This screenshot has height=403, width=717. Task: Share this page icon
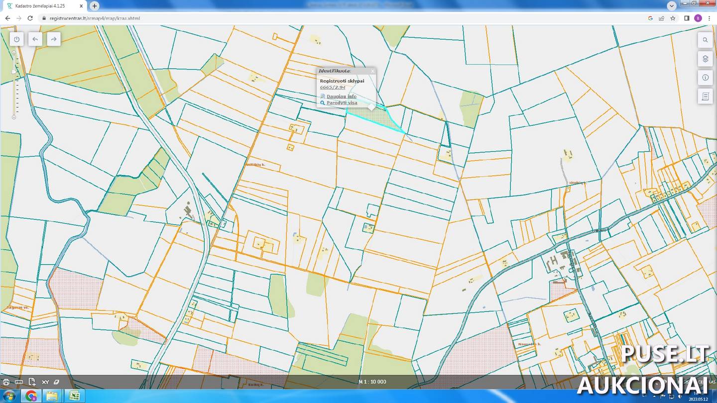point(661,18)
